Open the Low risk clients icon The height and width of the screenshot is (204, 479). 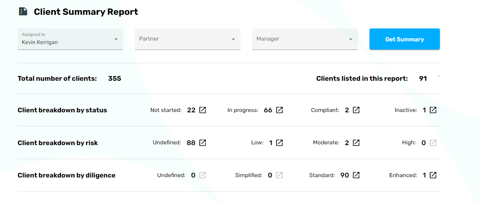pyautogui.click(x=279, y=143)
